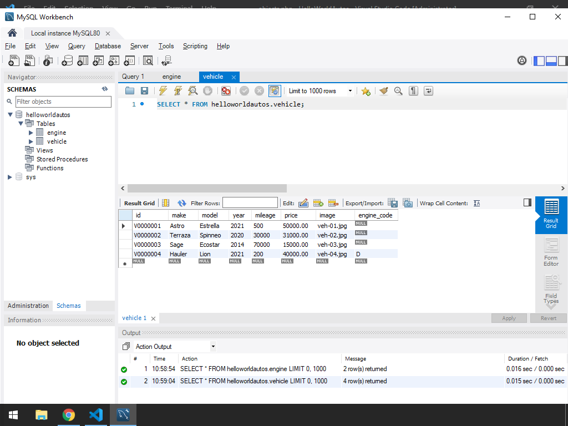Open the Database menu
Screen dimensions: 568x426
click(x=108, y=46)
